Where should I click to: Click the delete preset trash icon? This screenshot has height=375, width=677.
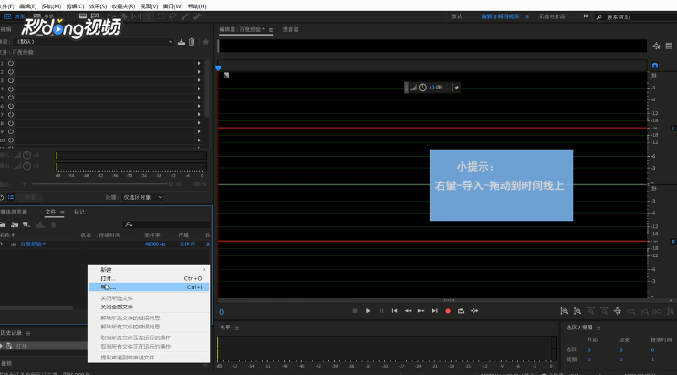click(x=192, y=42)
